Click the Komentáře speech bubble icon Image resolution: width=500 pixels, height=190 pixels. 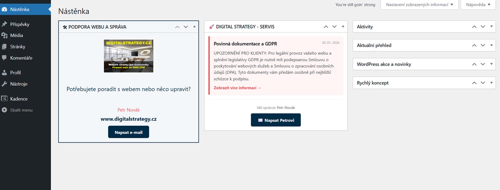[x=4, y=58]
